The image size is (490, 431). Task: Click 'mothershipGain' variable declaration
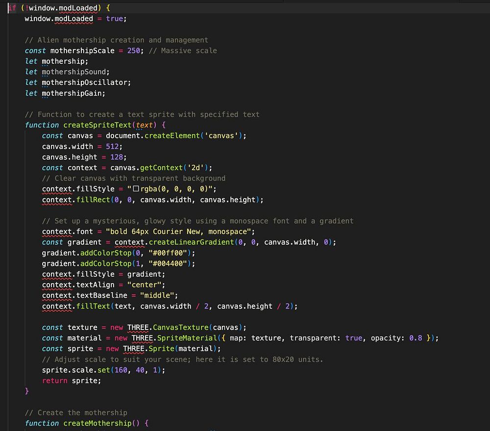72,93
